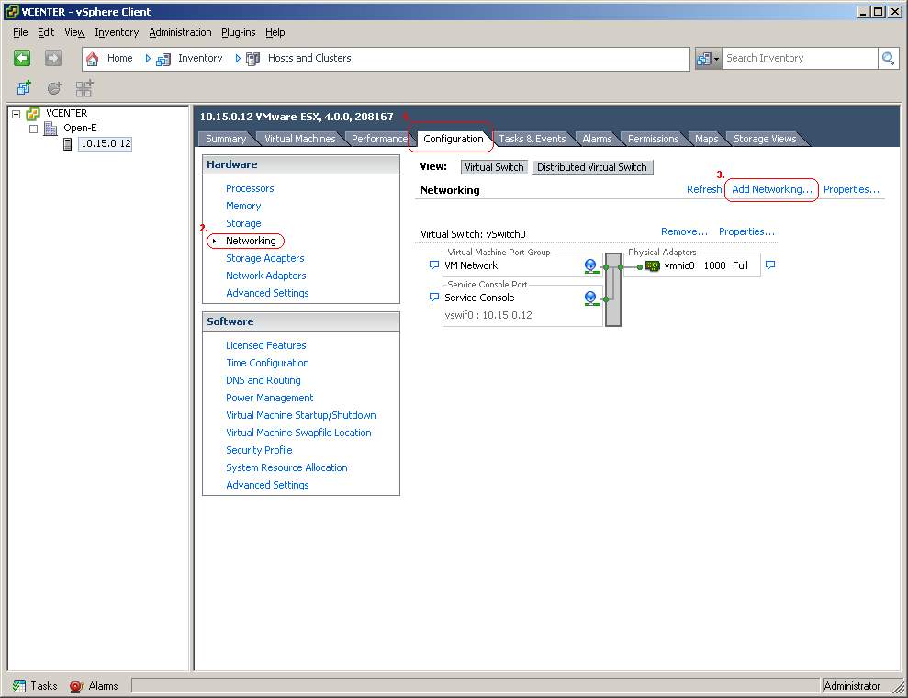Screen dimensions: 908x698
Task: Click the grey Forward navigation arrow
Action: [52, 58]
